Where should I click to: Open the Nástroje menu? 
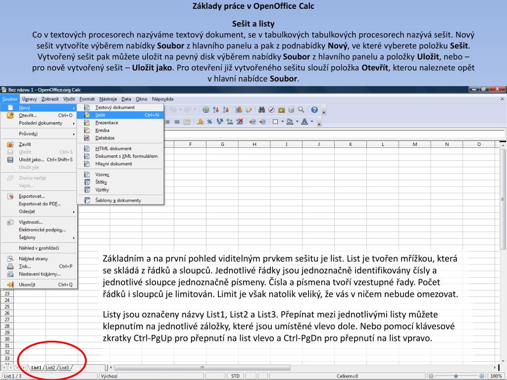point(108,99)
